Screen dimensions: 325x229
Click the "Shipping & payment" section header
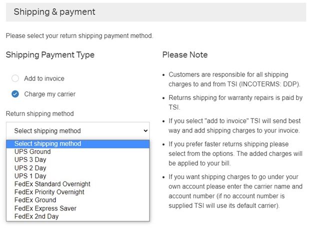54,11
